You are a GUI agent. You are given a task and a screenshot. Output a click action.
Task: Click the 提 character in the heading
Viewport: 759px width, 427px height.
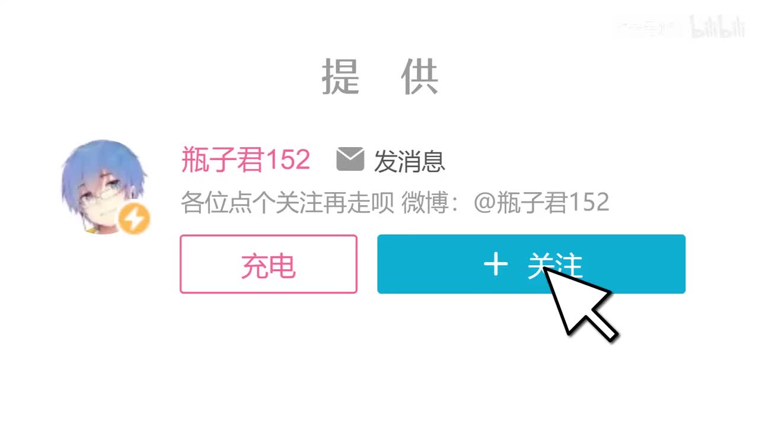(341, 77)
